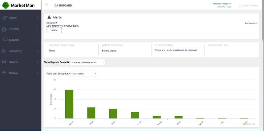264x131 pixels.
Task: Click the Produce bar in chart
Action: (x=69, y=104)
